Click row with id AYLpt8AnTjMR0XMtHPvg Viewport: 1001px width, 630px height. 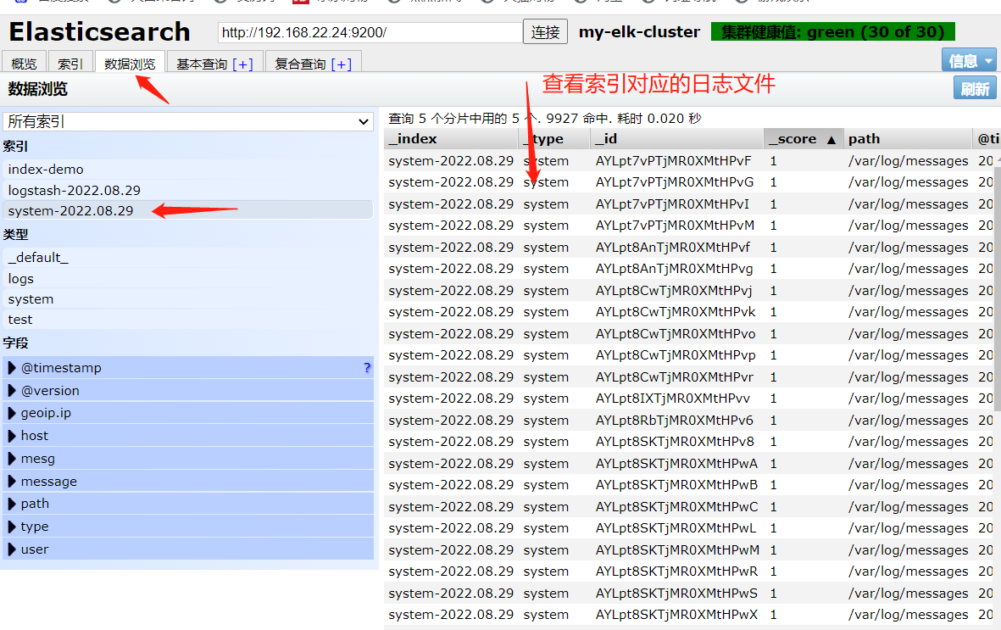pyautogui.click(x=689, y=269)
